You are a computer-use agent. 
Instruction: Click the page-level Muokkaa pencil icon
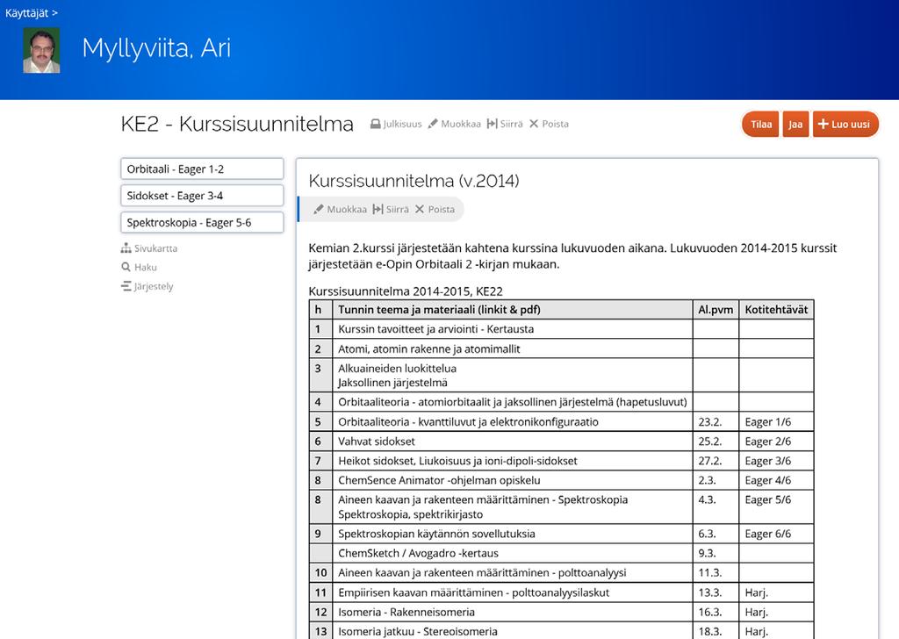433,124
